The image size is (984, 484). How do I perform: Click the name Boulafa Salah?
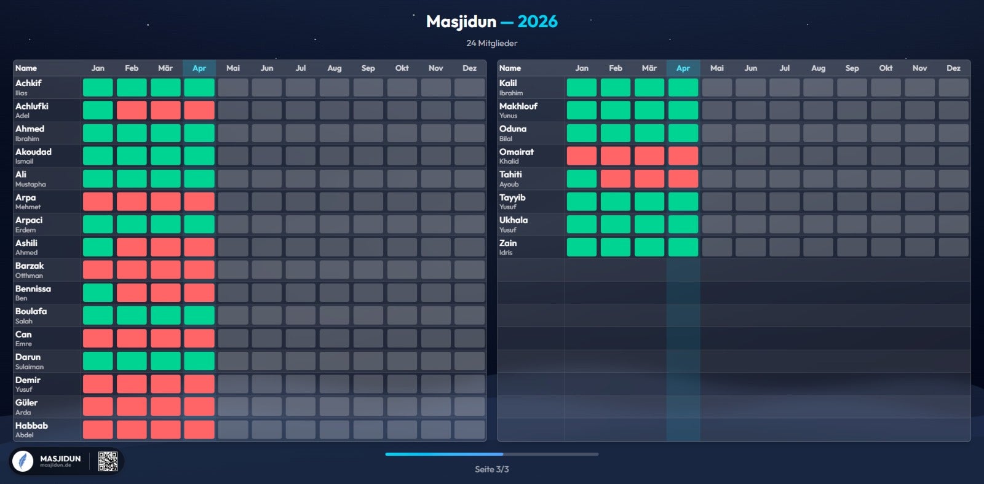coord(31,315)
